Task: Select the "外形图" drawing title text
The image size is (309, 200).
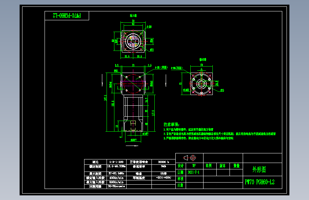Action: coord(259,169)
